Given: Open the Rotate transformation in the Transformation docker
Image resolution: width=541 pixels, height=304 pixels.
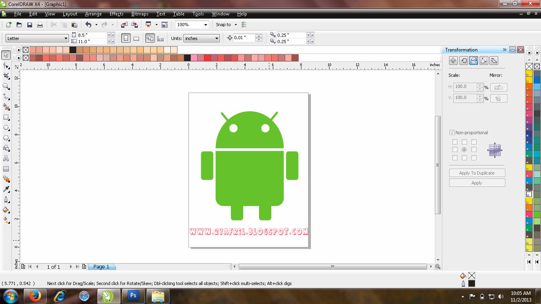Looking at the screenshot, I should [x=464, y=61].
